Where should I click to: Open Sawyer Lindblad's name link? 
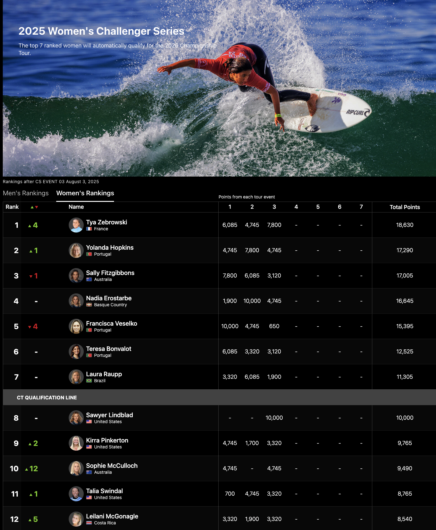point(109,415)
